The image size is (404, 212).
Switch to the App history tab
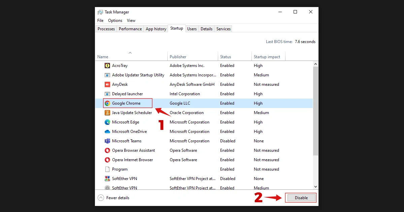pyautogui.click(x=156, y=29)
